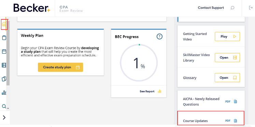Open the Home icon in sidebar

tap(4, 24)
